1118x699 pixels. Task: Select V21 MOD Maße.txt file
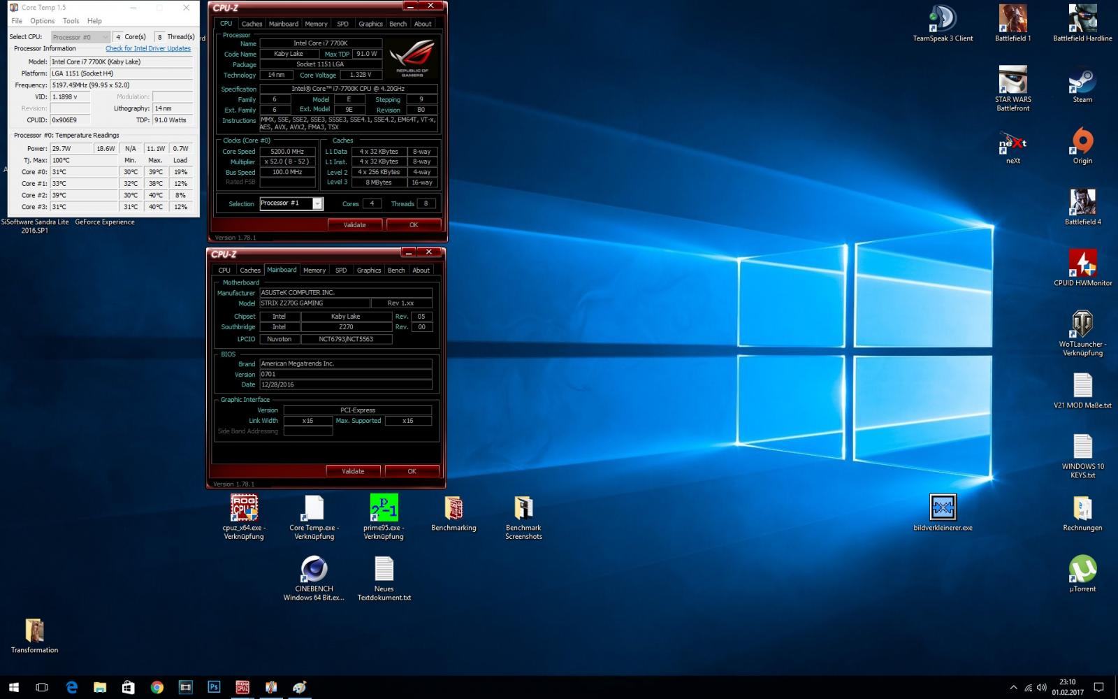coord(1082,390)
